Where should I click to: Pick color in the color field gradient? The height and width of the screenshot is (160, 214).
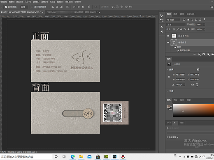[x=193, y=110]
